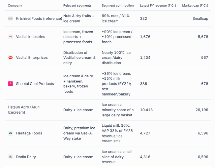The height and width of the screenshot is (168, 215).
Task: Click the Krishival Foods company logo
Action: click(x=10, y=18)
